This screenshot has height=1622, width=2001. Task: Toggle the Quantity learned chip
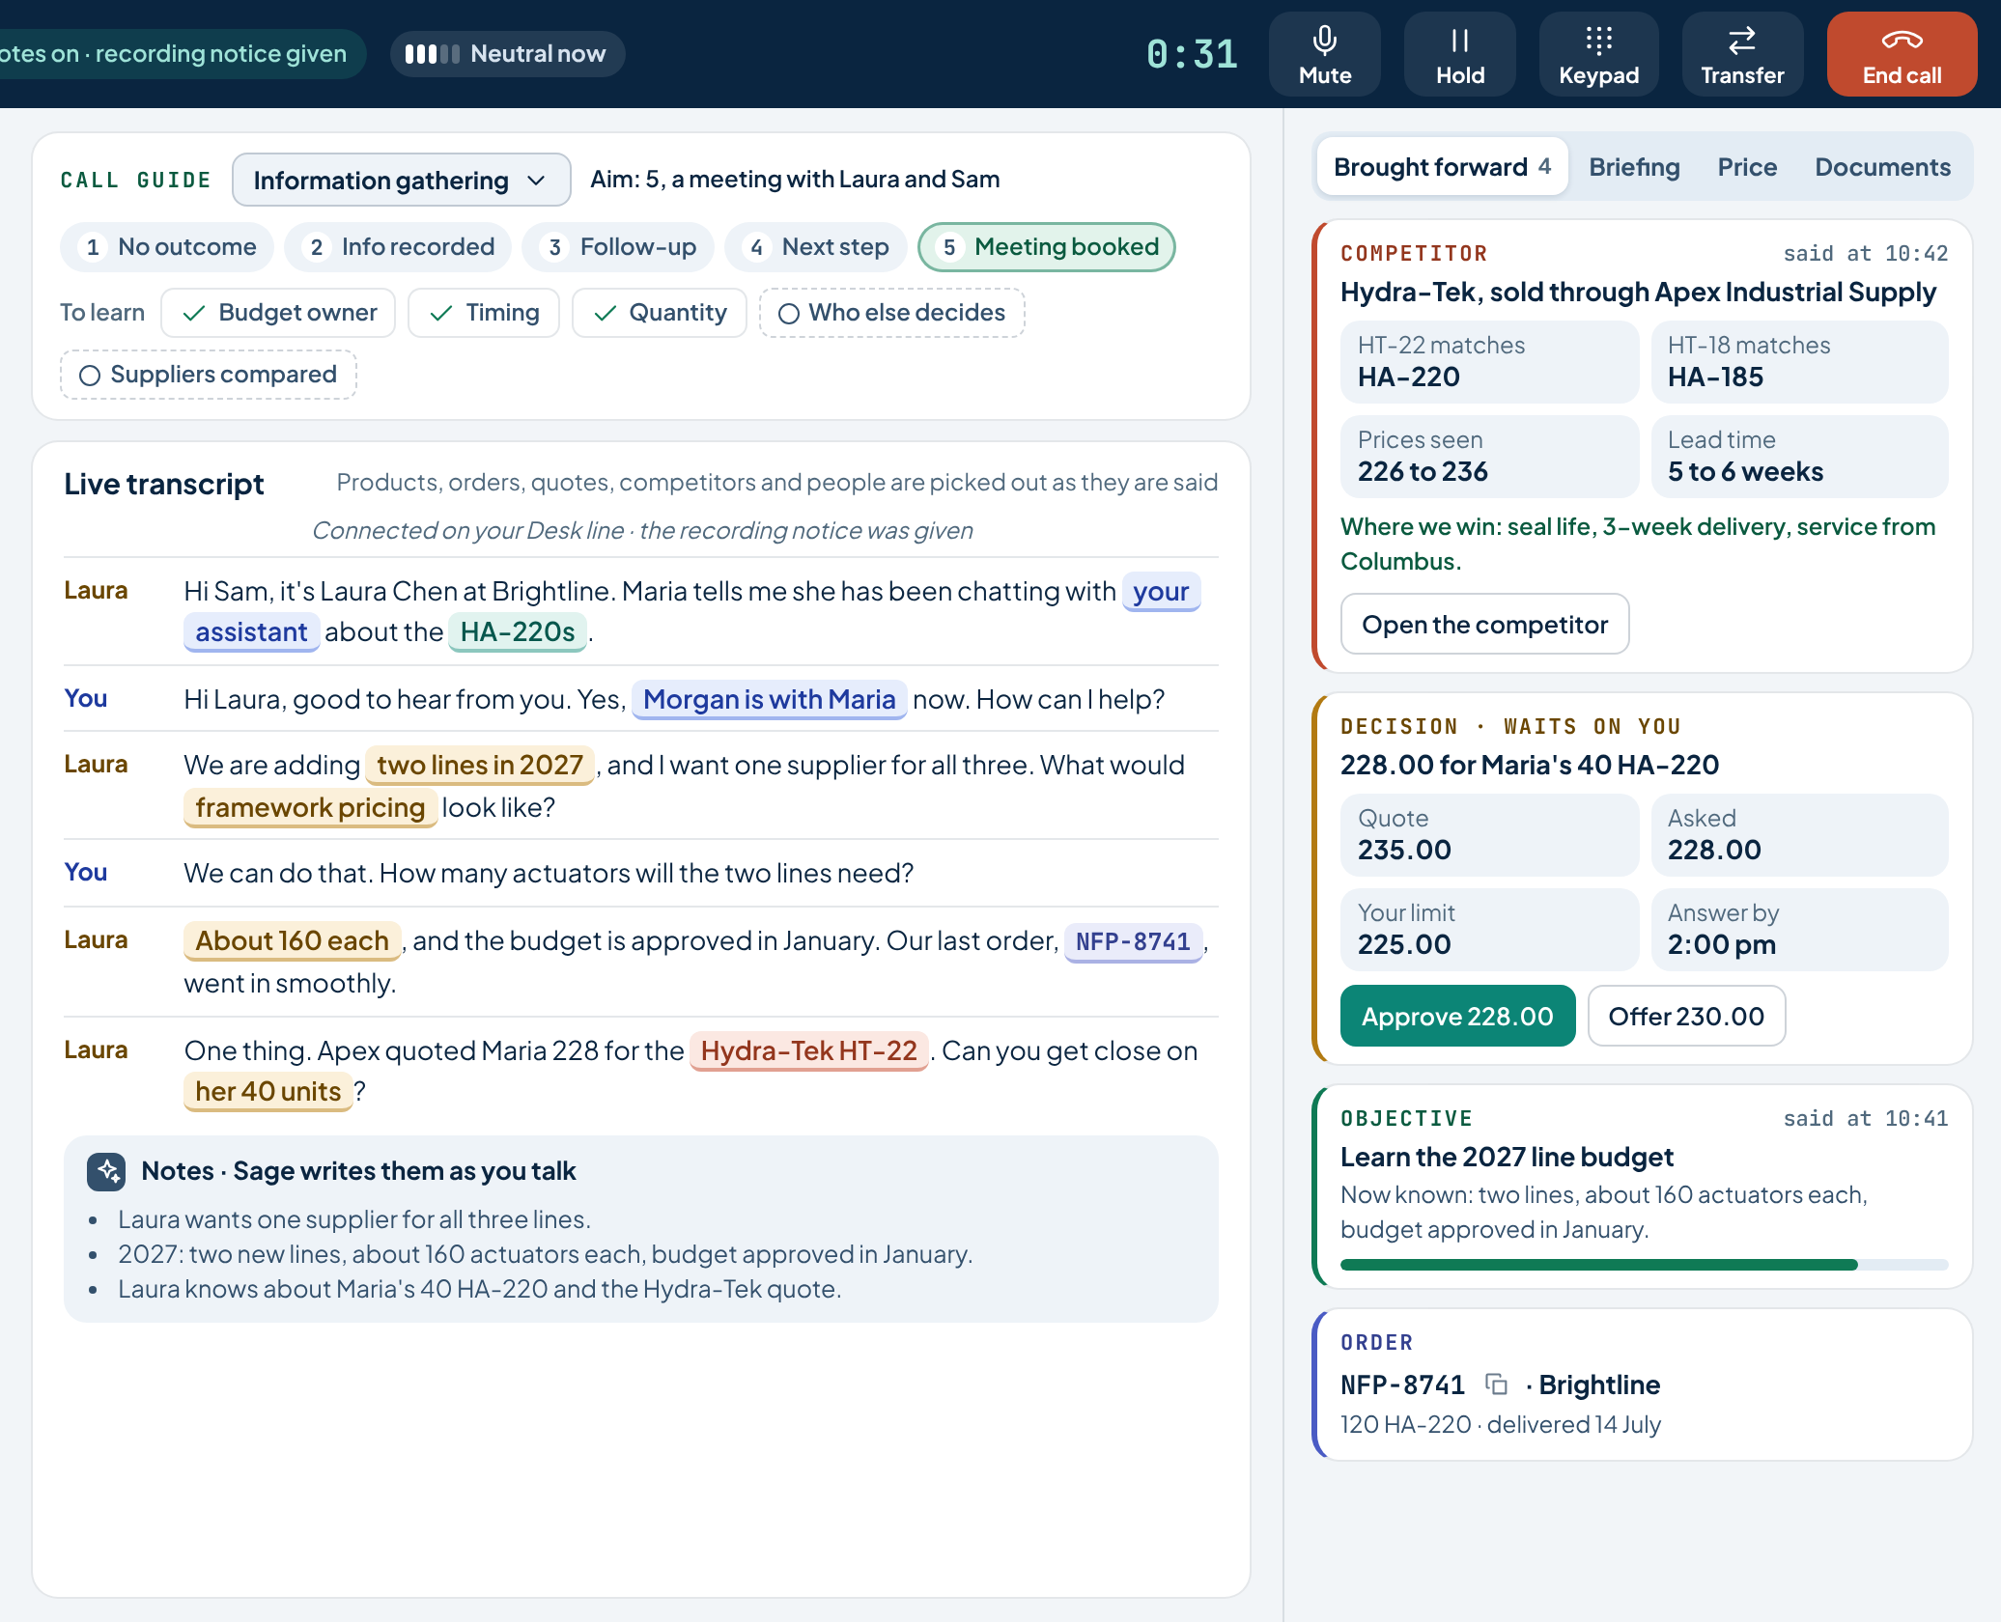(659, 313)
